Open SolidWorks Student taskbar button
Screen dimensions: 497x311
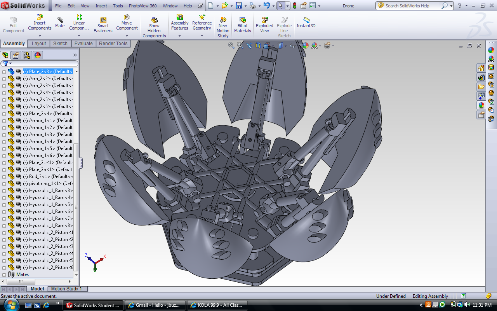click(94, 305)
